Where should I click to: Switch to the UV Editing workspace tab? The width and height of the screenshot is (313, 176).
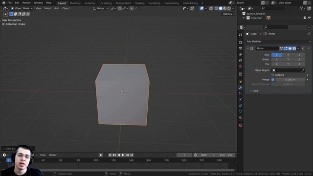pyautogui.click(x=106, y=3)
